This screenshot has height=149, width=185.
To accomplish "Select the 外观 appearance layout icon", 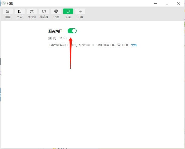I will [20, 11].
